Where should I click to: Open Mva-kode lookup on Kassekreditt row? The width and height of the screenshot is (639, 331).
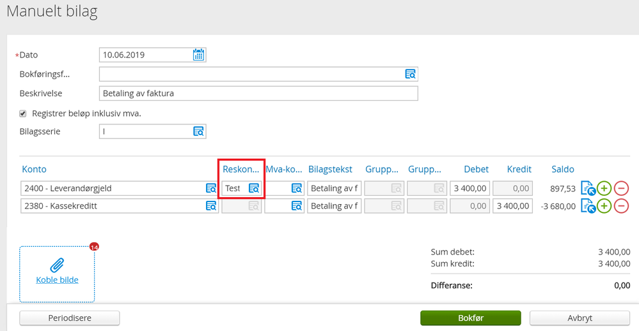click(x=297, y=206)
